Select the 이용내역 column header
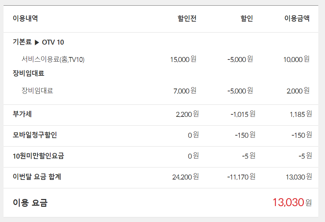Screen dimensions: 325x222 click(x=25, y=19)
